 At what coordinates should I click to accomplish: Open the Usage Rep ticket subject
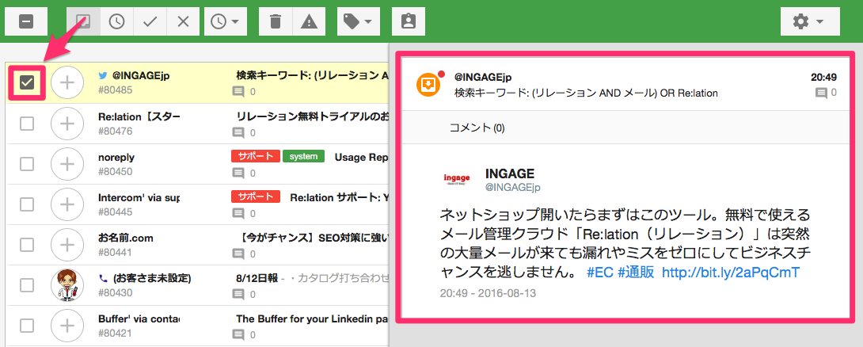362,157
